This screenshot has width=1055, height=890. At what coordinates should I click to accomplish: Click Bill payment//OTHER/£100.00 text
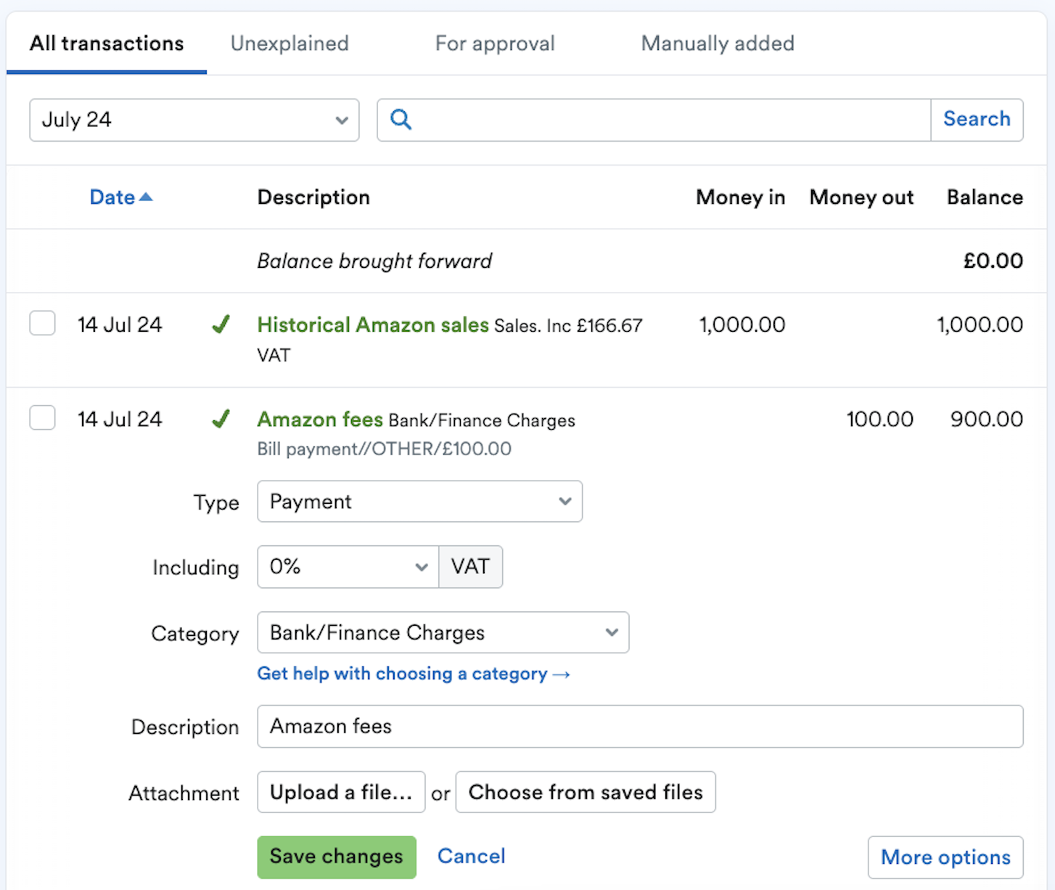click(385, 449)
